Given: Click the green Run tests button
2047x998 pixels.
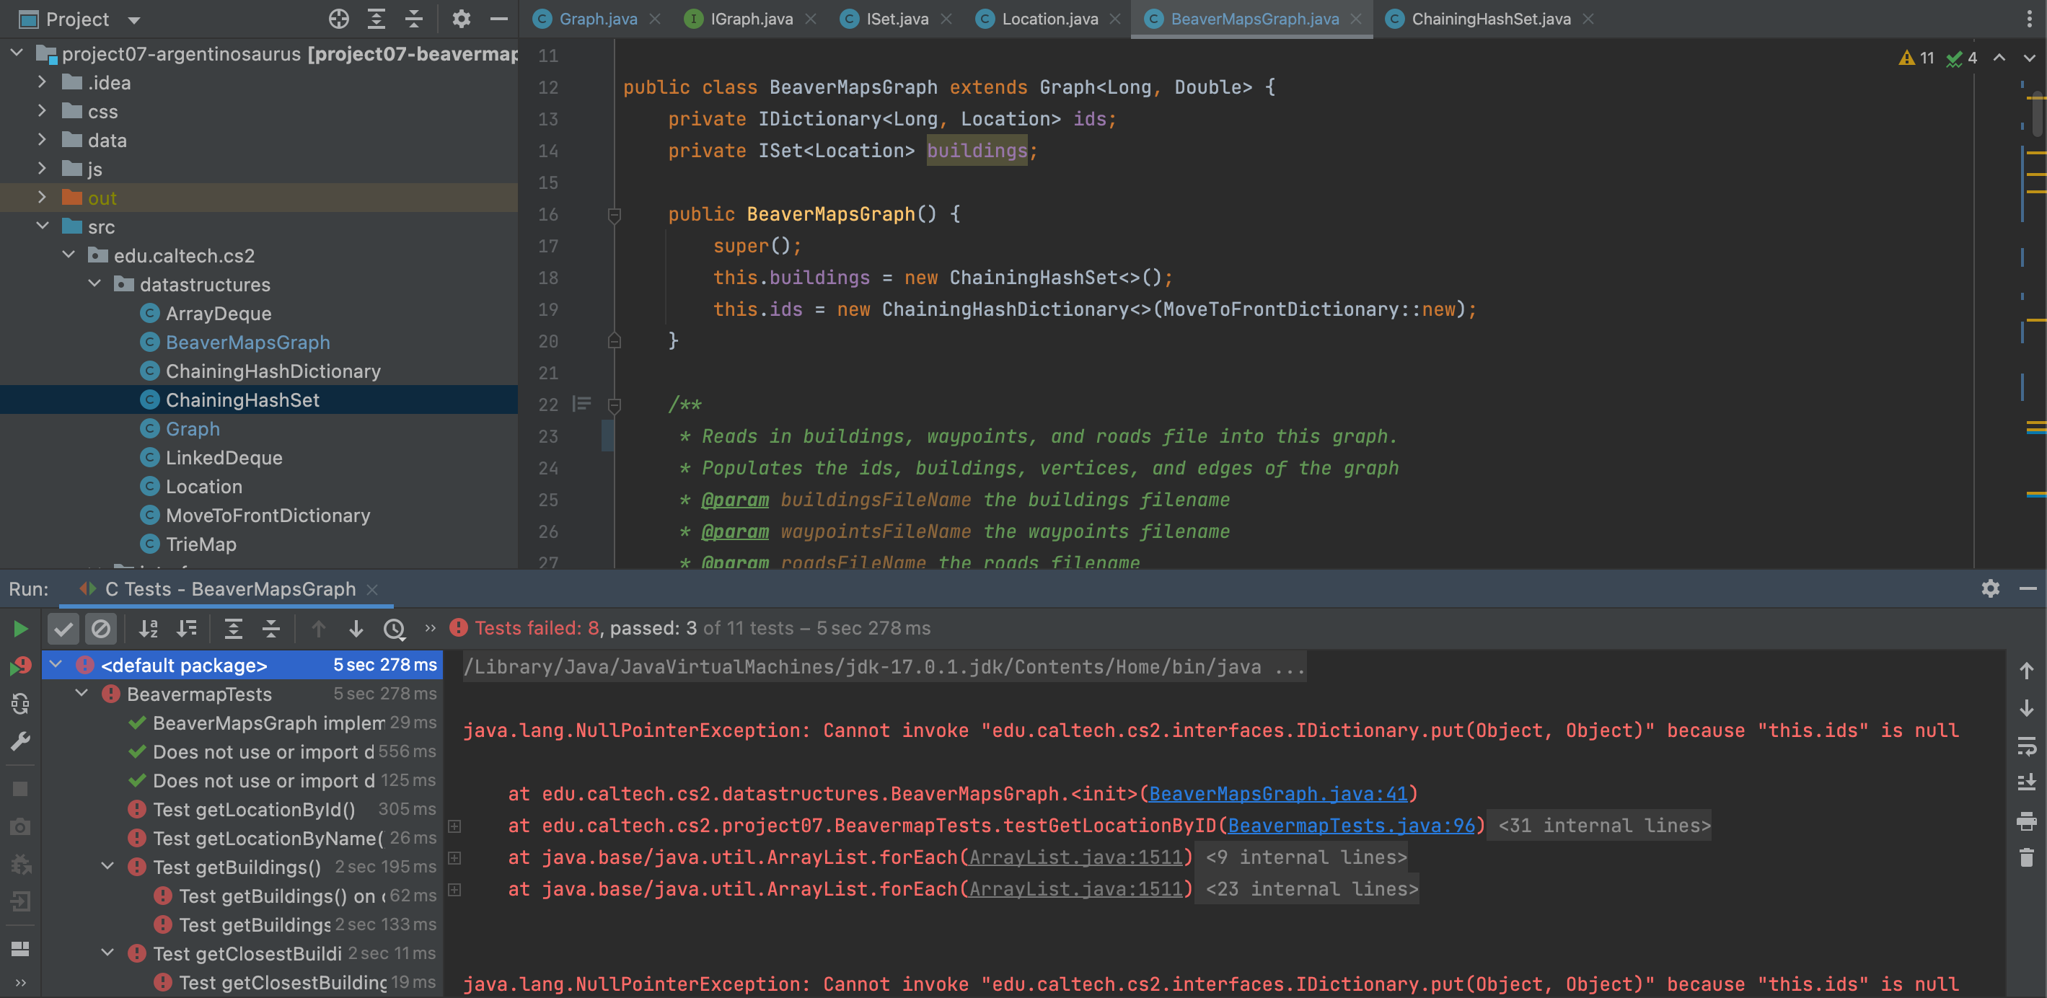Looking at the screenshot, I should pos(21,629).
